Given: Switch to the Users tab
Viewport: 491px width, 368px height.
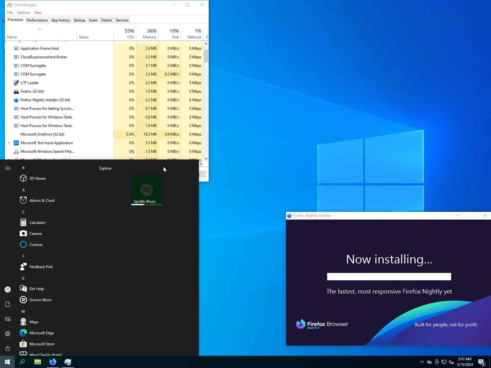Looking at the screenshot, I should click(93, 20).
